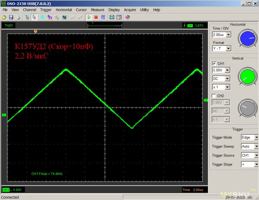Image resolution: width=259 pixels, height=200 pixels.
Task: Expand the CH1 DC coupling dropdown
Action: click(227, 79)
